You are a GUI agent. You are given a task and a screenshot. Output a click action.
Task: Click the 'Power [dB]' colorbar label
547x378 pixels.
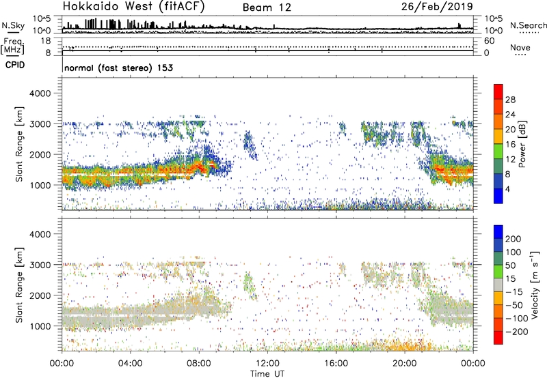tap(522, 144)
